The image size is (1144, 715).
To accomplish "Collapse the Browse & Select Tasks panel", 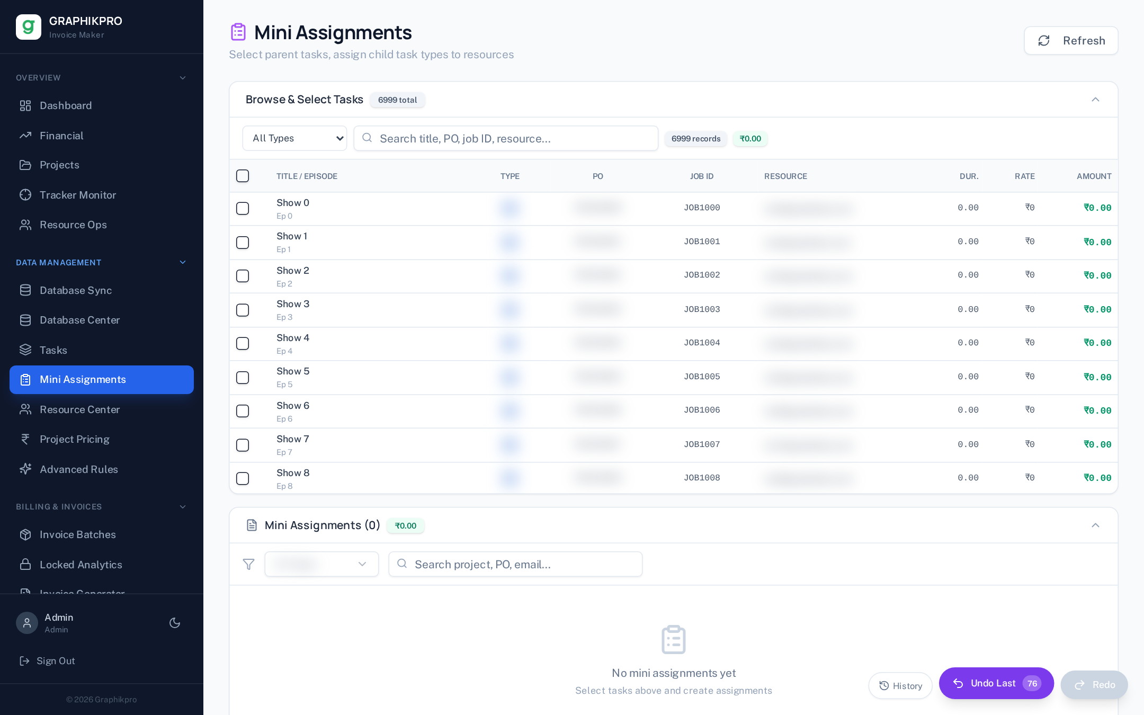I will pos(1095,100).
